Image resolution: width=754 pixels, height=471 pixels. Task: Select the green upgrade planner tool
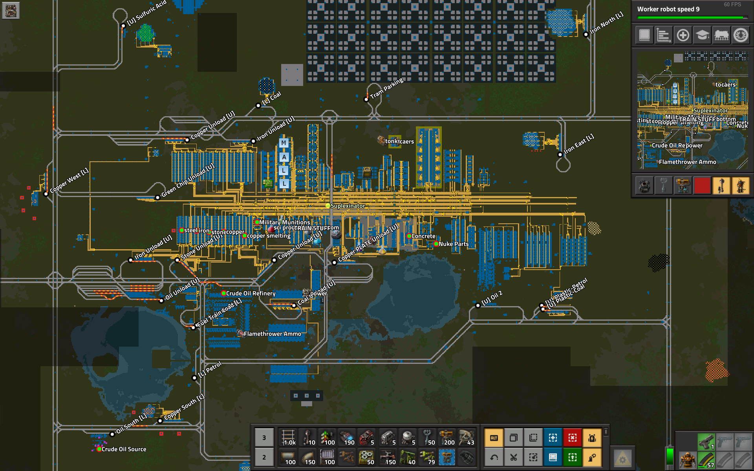click(x=572, y=457)
